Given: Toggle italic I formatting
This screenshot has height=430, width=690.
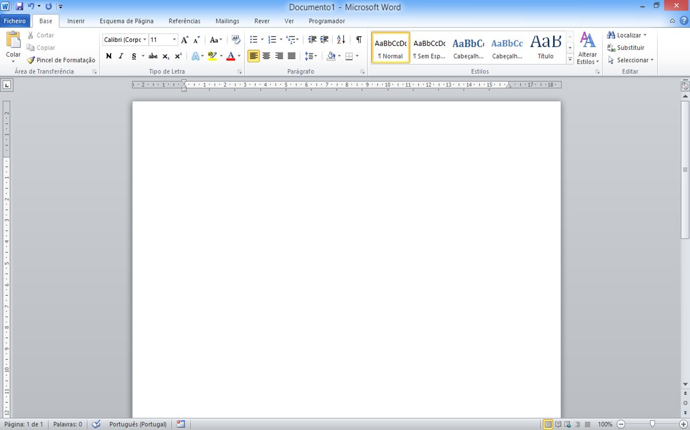Looking at the screenshot, I should 121,56.
